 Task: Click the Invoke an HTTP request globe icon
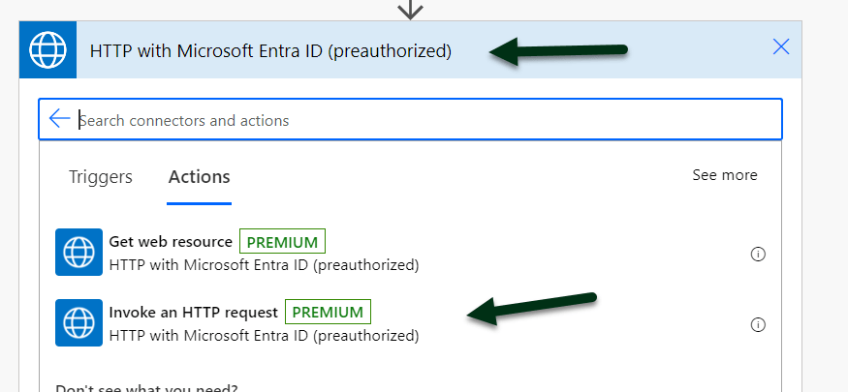point(79,323)
